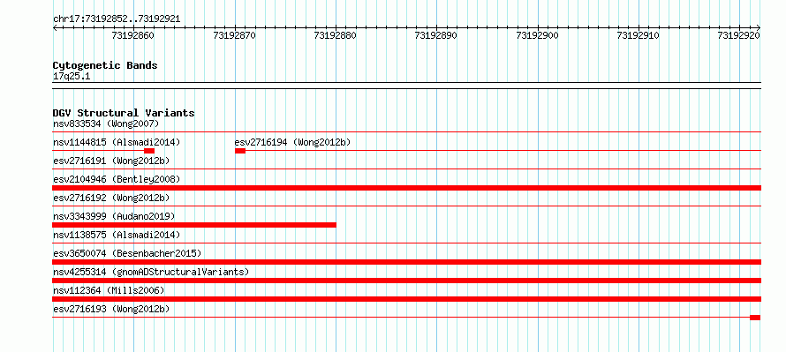This screenshot has width=786, height=352.
Task: Click the small red block under esv2716194
Action: coord(240,151)
